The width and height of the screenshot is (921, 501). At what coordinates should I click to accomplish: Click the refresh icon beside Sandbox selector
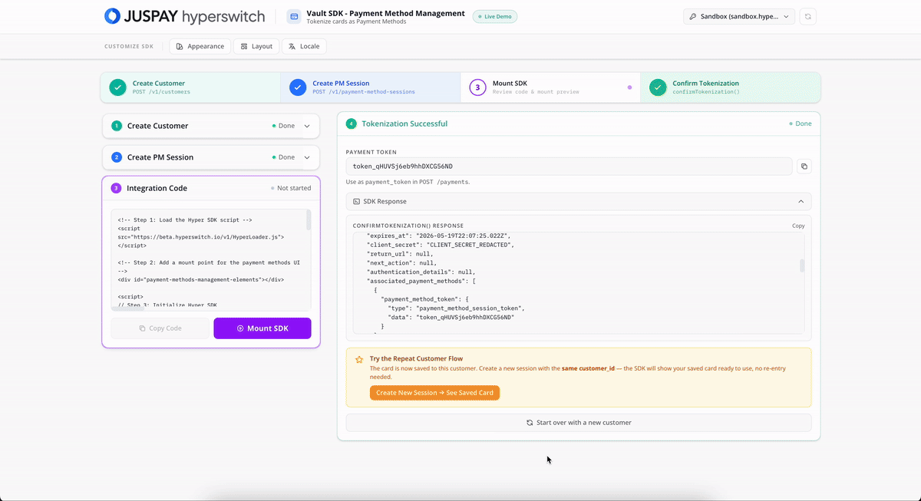(x=807, y=16)
